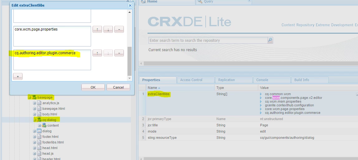
Task: Select analytics.js file in tree
Action: click(x=51, y=103)
